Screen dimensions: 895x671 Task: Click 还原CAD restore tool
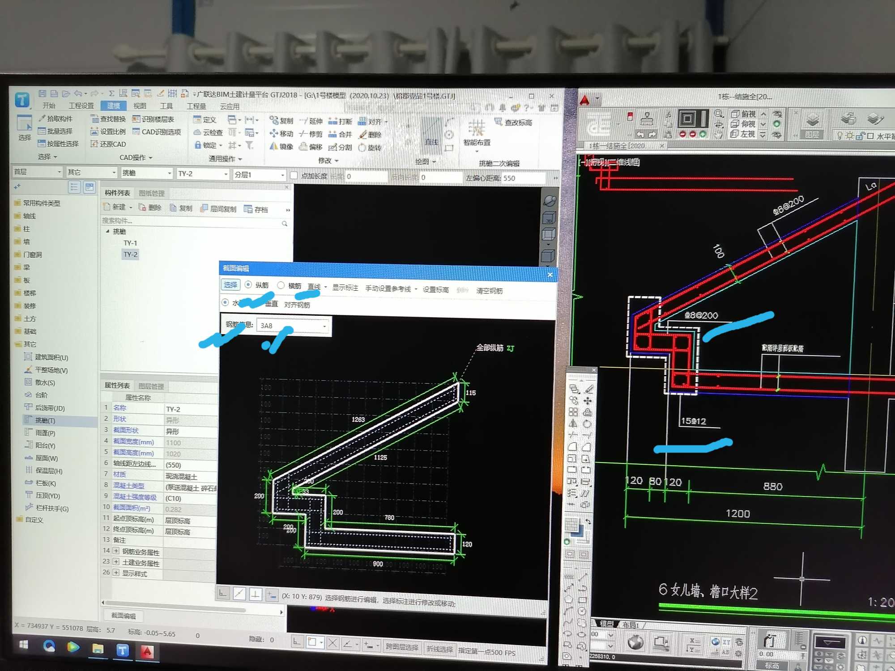click(108, 144)
